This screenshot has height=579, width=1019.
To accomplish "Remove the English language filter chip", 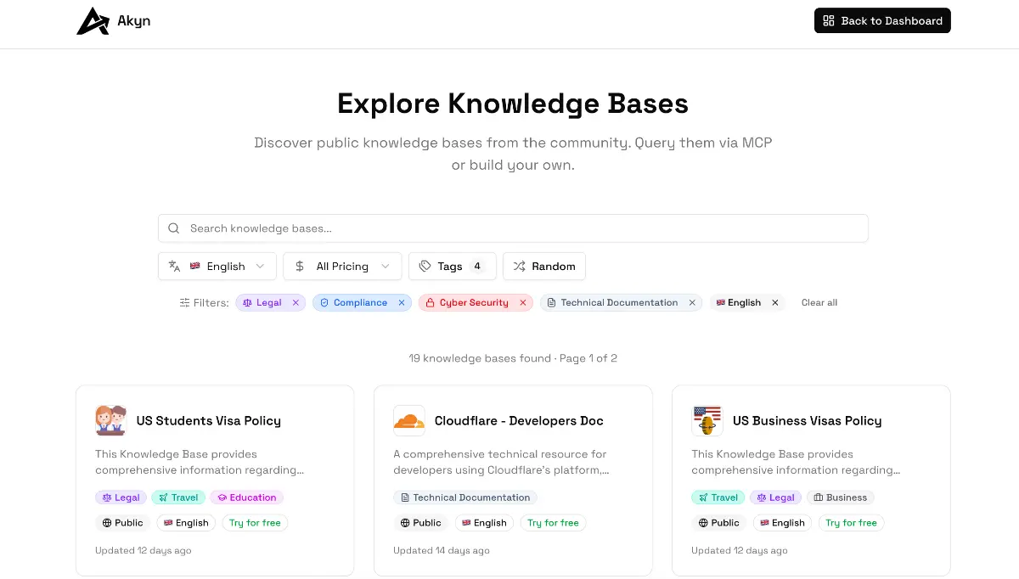I will pos(775,303).
